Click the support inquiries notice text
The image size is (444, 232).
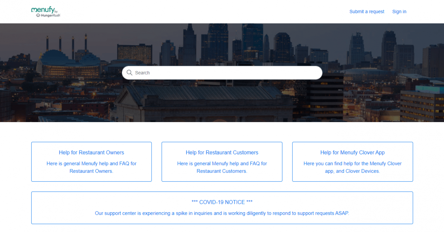click(222, 213)
